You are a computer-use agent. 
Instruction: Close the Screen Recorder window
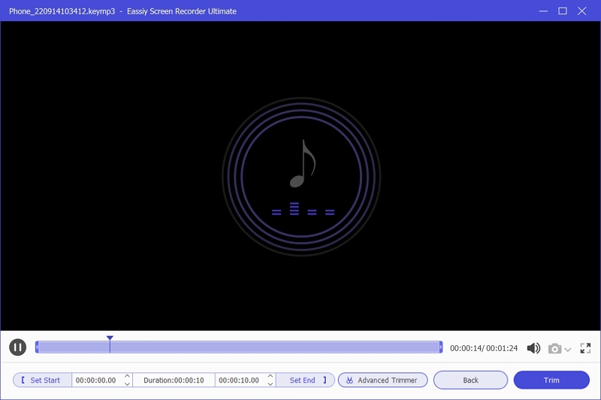pyautogui.click(x=581, y=11)
